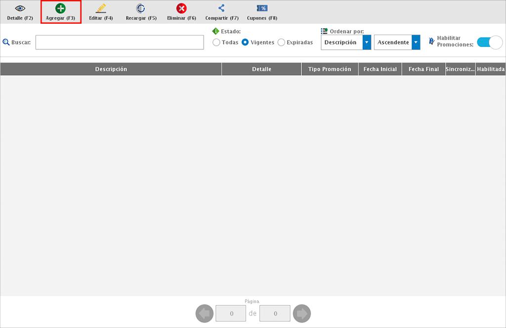Select the Expiradas status radio button
This screenshot has width=506, height=328.
281,42
